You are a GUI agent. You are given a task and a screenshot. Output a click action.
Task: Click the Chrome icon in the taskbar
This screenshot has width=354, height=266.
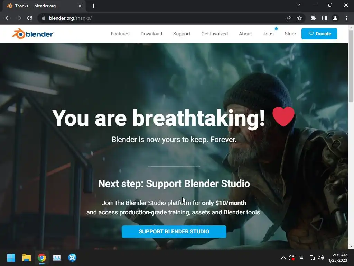click(42, 258)
